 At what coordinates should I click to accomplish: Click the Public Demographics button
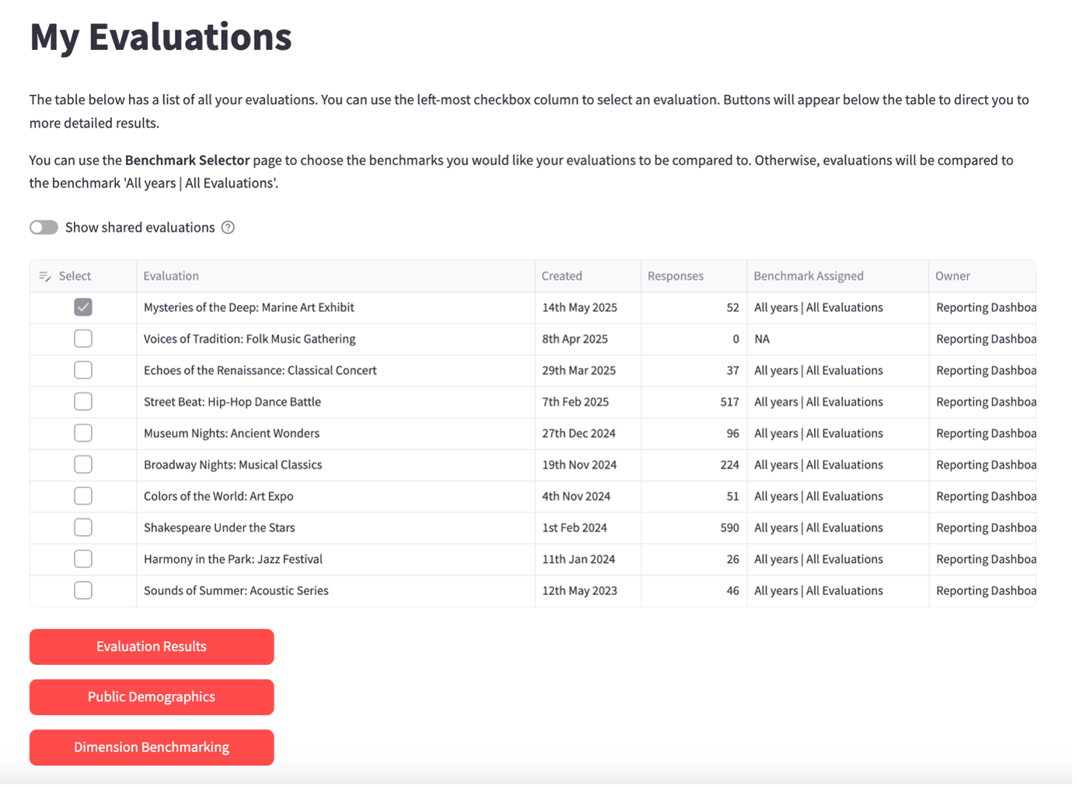coord(152,697)
